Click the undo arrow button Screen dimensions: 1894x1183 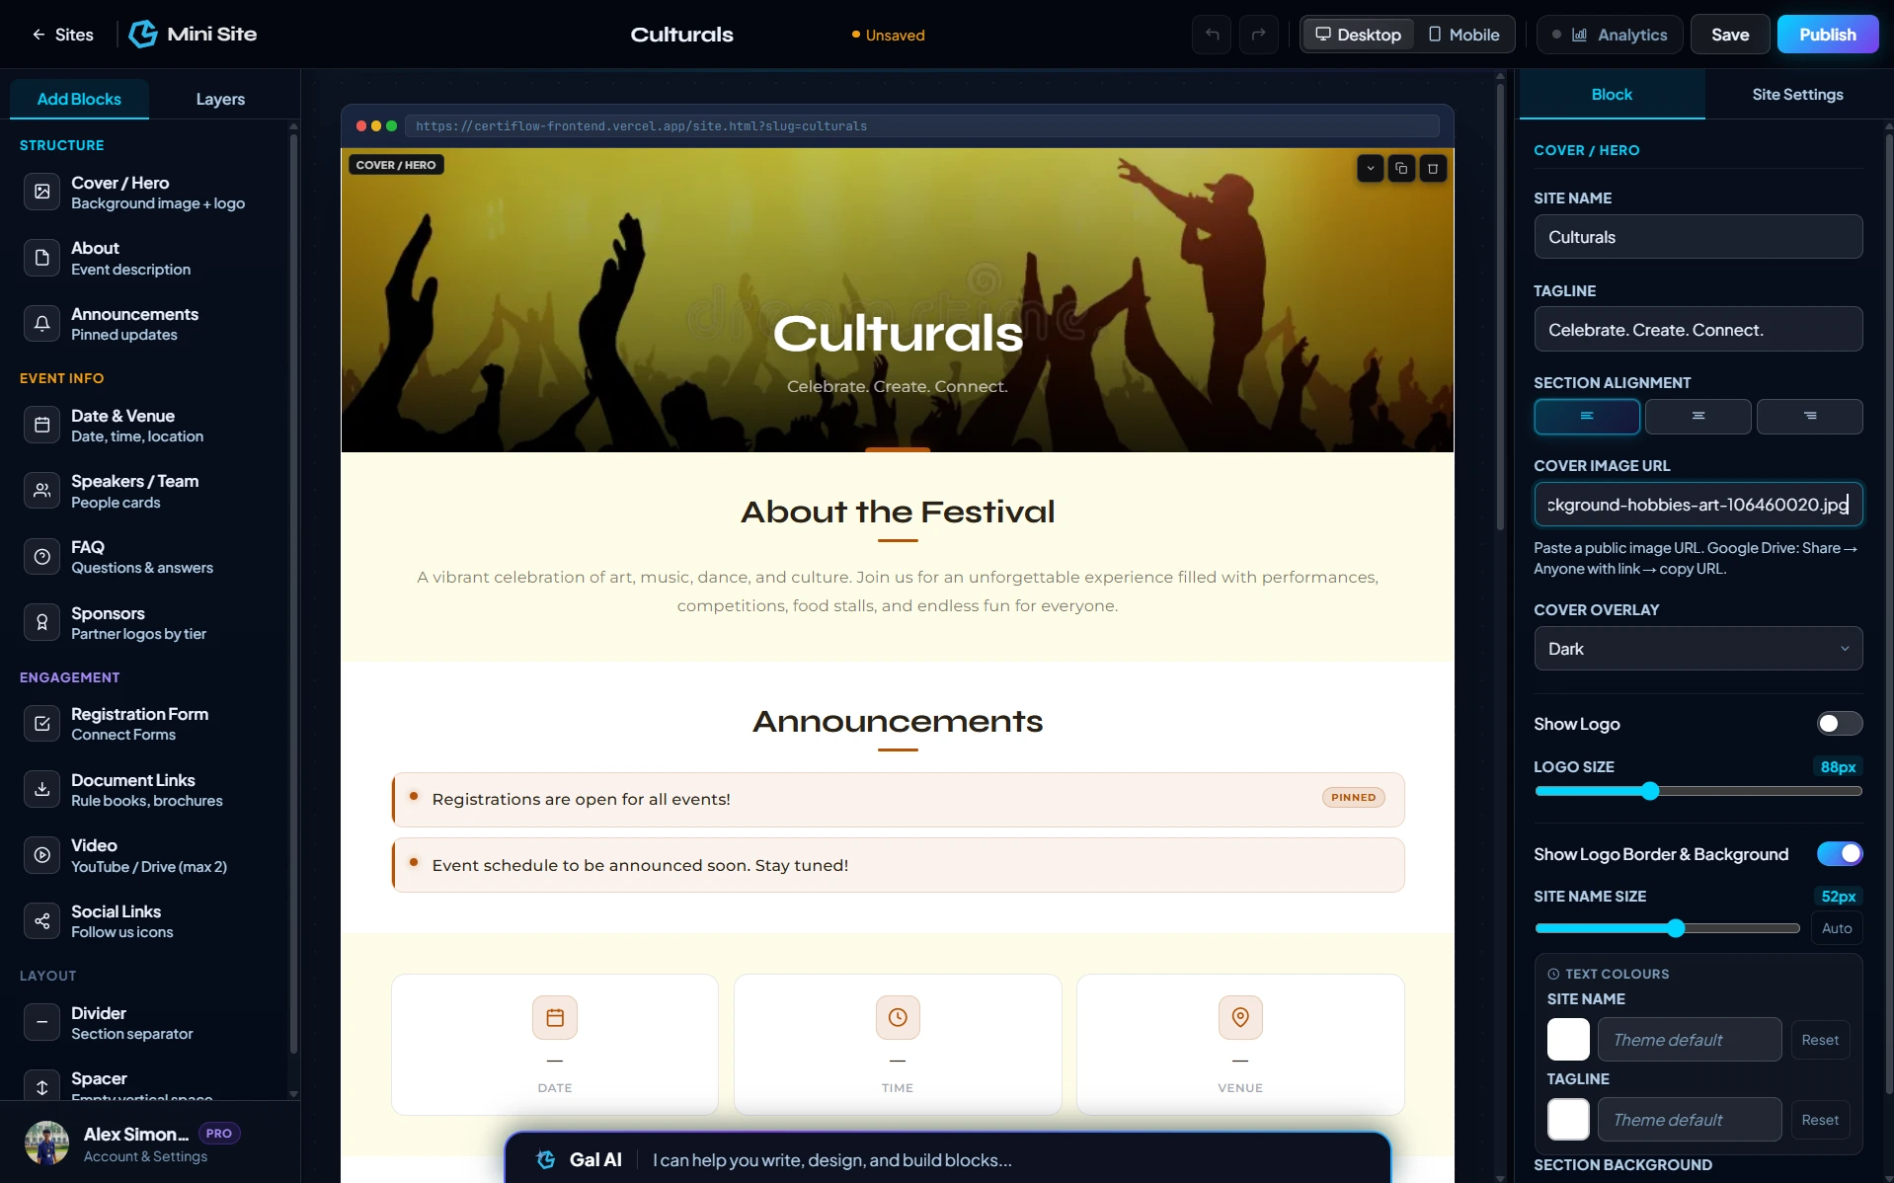coord(1212,35)
